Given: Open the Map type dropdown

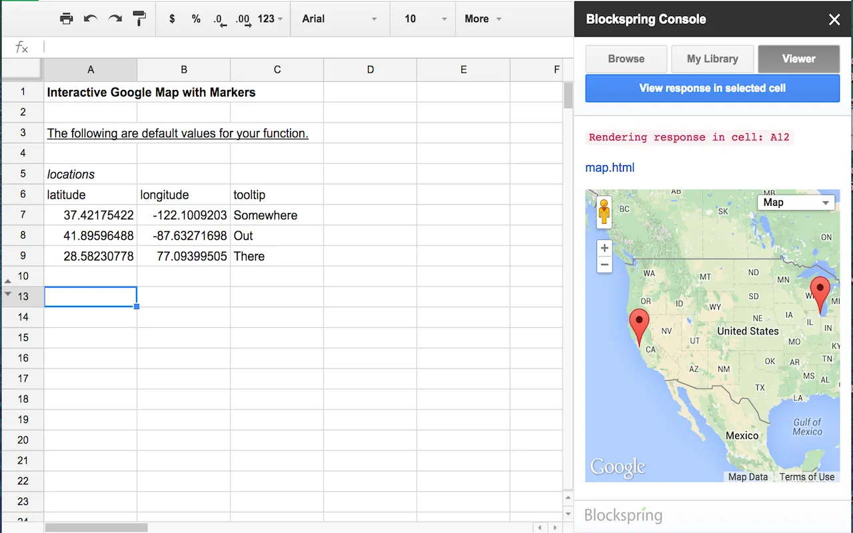Looking at the screenshot, I should 796,203.
